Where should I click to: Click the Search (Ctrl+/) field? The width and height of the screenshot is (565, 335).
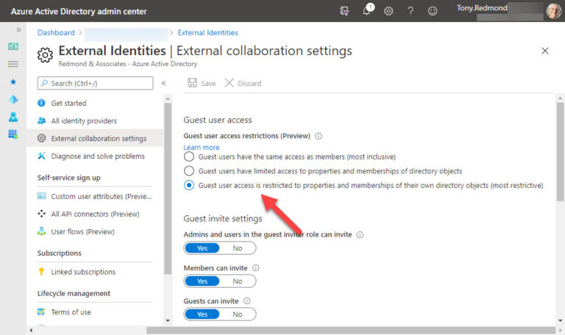point(95,83)
